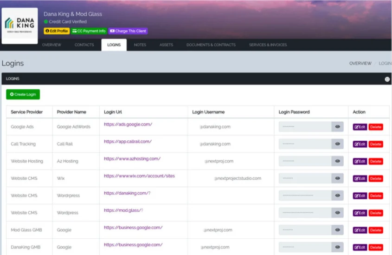Reveal the Mod Glass GMB password
The width and height of the screenshot is (392, 255).
point(338,230)
